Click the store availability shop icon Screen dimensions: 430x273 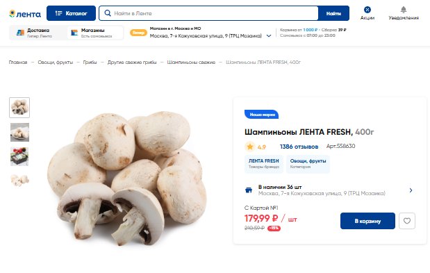[249, 190]
